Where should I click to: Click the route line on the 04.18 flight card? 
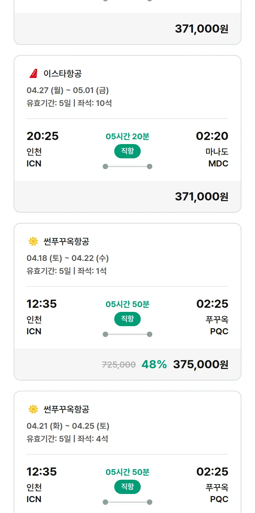[128, 334]
